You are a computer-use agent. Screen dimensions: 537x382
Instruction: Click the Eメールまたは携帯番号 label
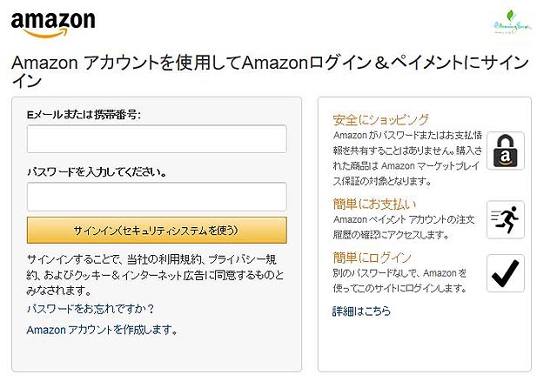84,115
